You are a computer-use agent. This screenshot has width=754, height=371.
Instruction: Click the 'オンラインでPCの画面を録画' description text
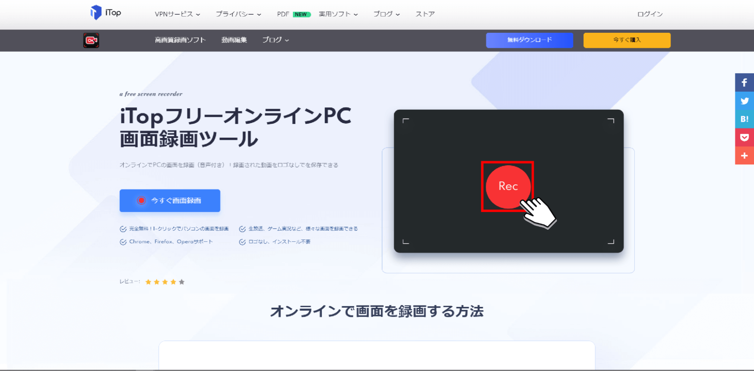click(x=229, y=165)
